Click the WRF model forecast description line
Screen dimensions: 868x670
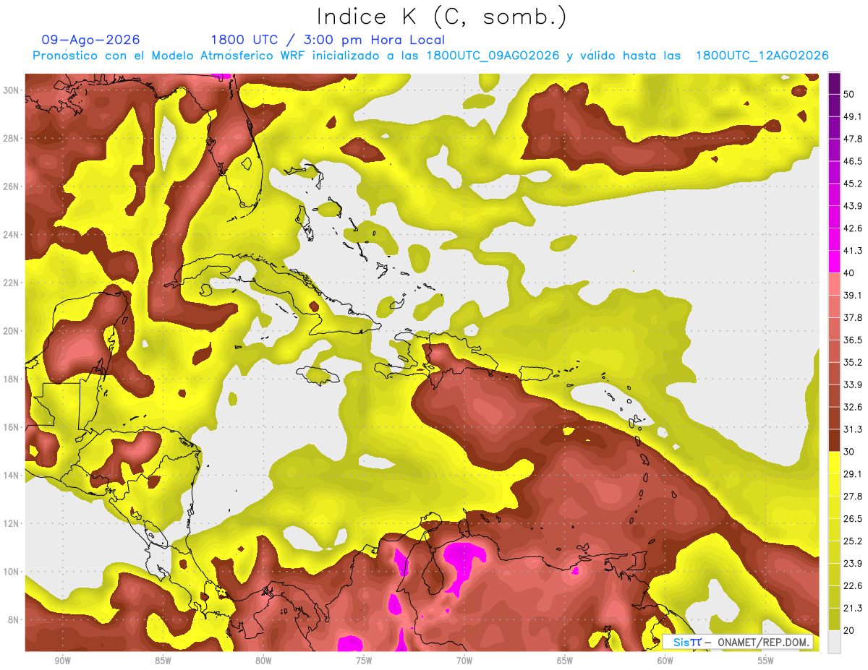point(430,56)
